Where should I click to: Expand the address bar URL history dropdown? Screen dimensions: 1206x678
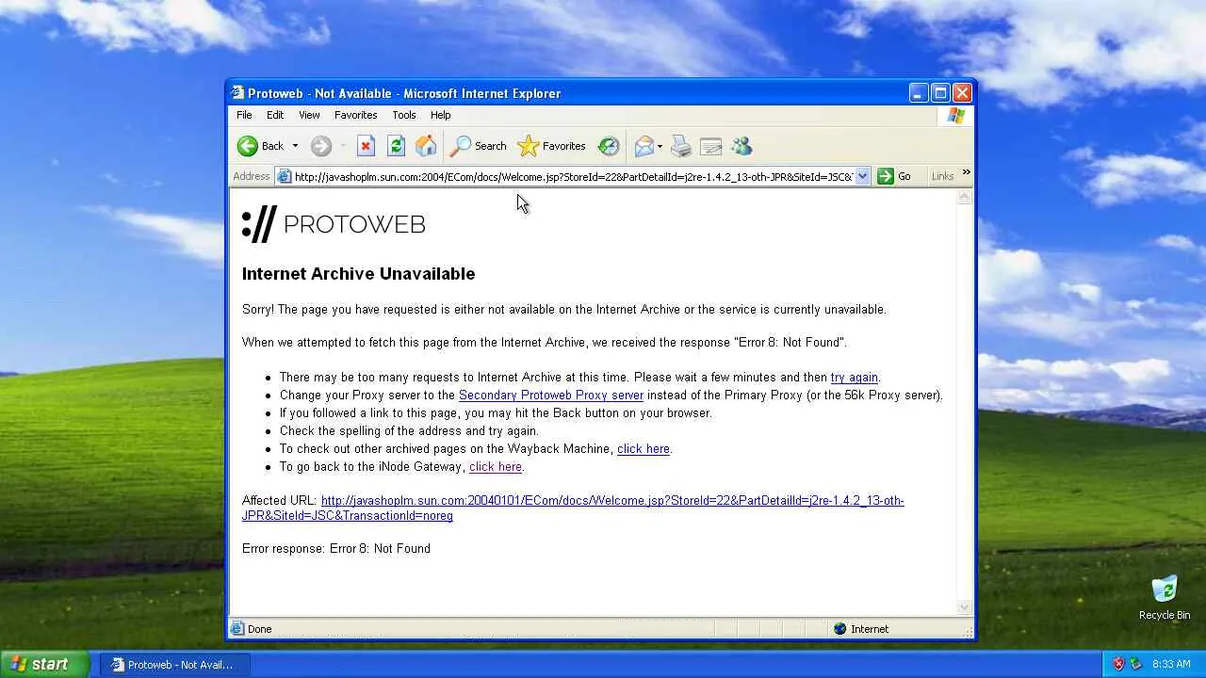(862, 176)
